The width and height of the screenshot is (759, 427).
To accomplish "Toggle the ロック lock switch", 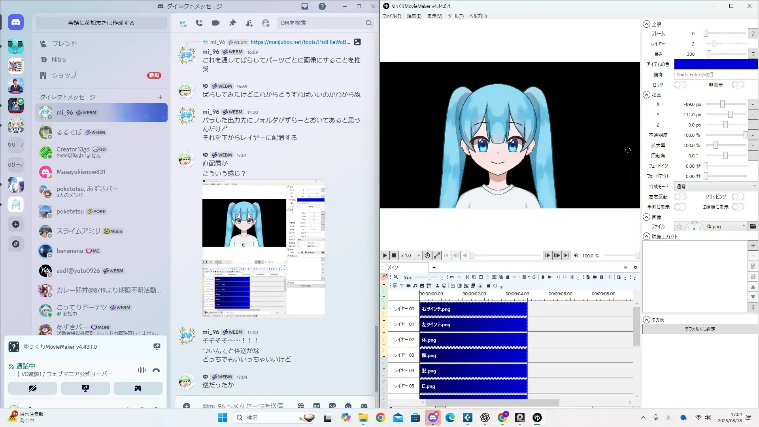I will click(680, 85).
